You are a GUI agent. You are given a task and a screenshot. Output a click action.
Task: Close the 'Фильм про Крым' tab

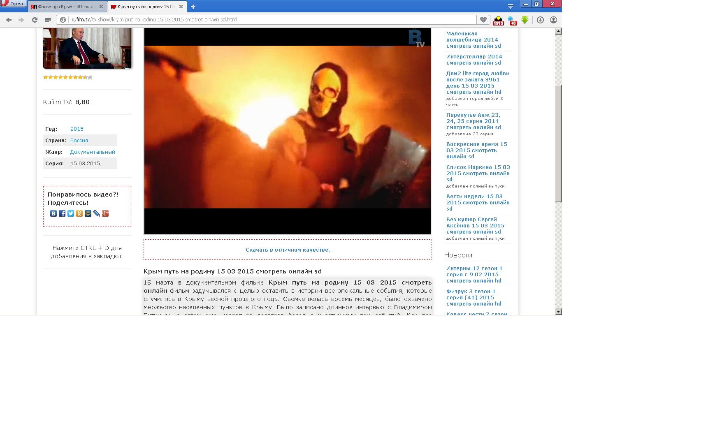tap(101, 7)
